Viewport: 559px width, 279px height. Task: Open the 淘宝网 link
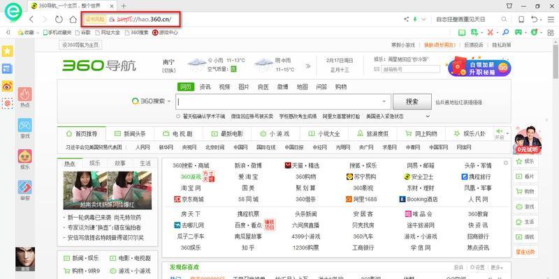[x=191, y=188]
